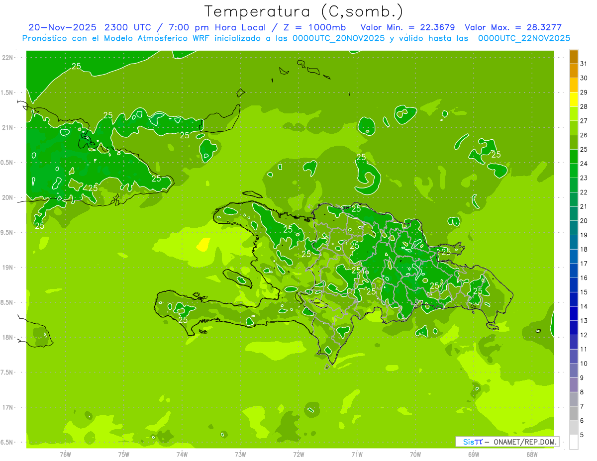Click the legend swatch between 28 and 29

coord(574,99)
